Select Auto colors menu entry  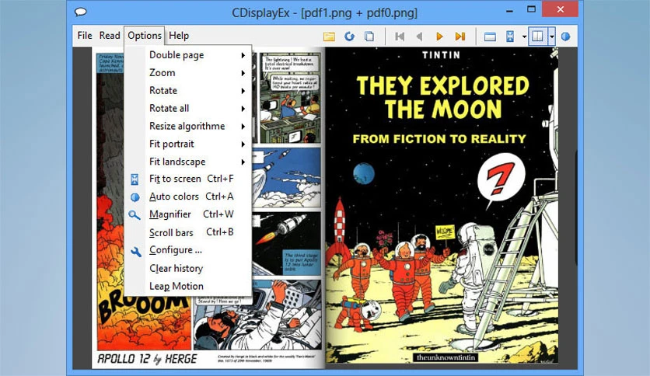[188, 197]
